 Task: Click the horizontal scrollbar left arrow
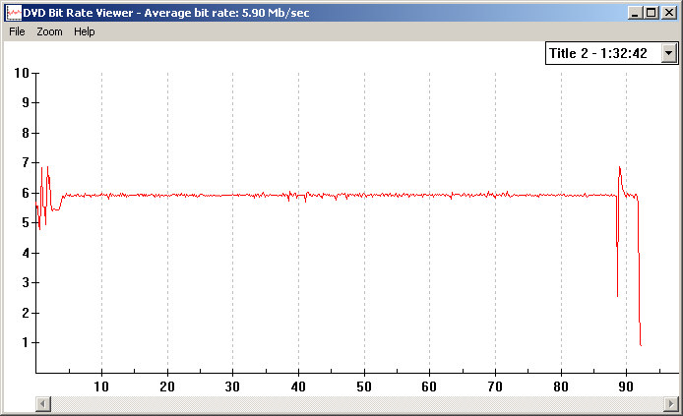42,404
